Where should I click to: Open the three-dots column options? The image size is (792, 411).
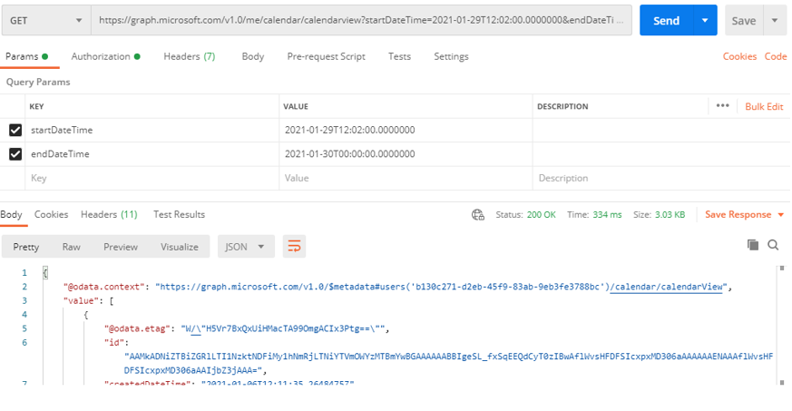[723, 105]
